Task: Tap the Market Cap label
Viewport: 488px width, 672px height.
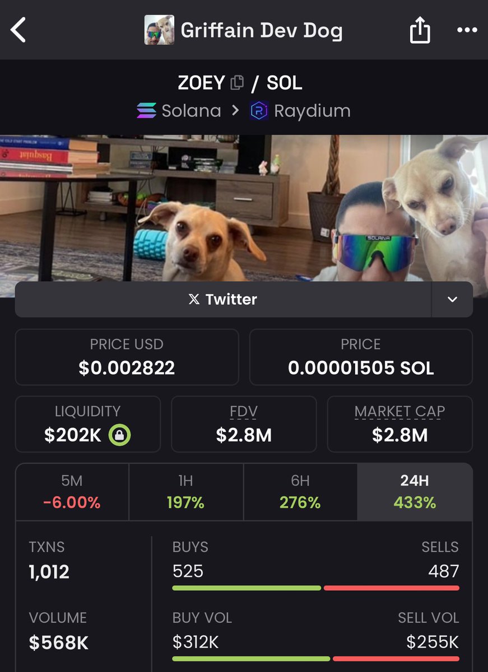Action: tap(399, 412)
